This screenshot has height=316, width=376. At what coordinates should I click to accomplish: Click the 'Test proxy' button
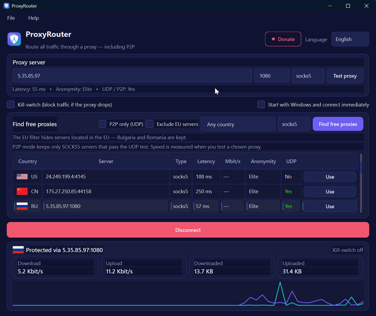click(345, 76)
